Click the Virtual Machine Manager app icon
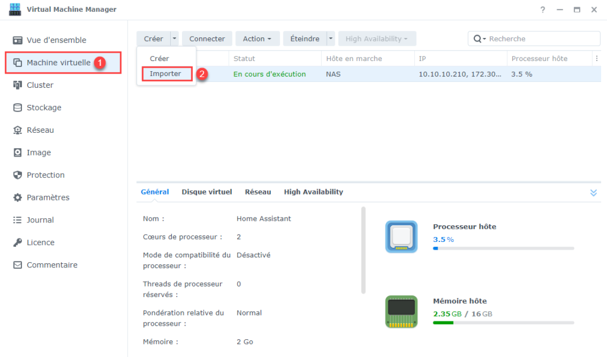 click(x=15, y=9)
